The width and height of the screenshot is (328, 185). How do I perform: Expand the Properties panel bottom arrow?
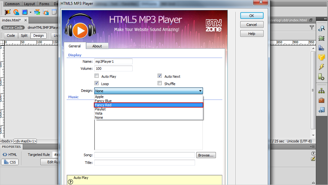(313, 183)
